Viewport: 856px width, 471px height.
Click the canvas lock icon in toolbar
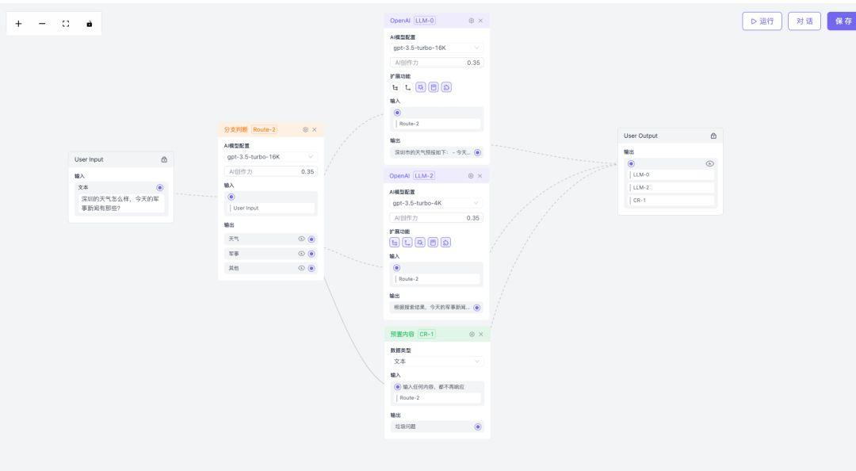pyautogui.click(x=89, y=24)
